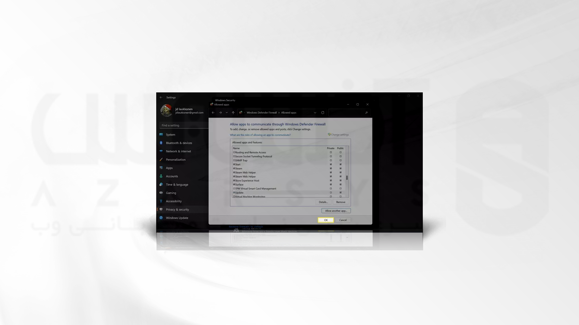The height and width of the screenshot is (325, 579).
Task: Click the Privacy & security settings icon
Action: click(x=162, y=209)
